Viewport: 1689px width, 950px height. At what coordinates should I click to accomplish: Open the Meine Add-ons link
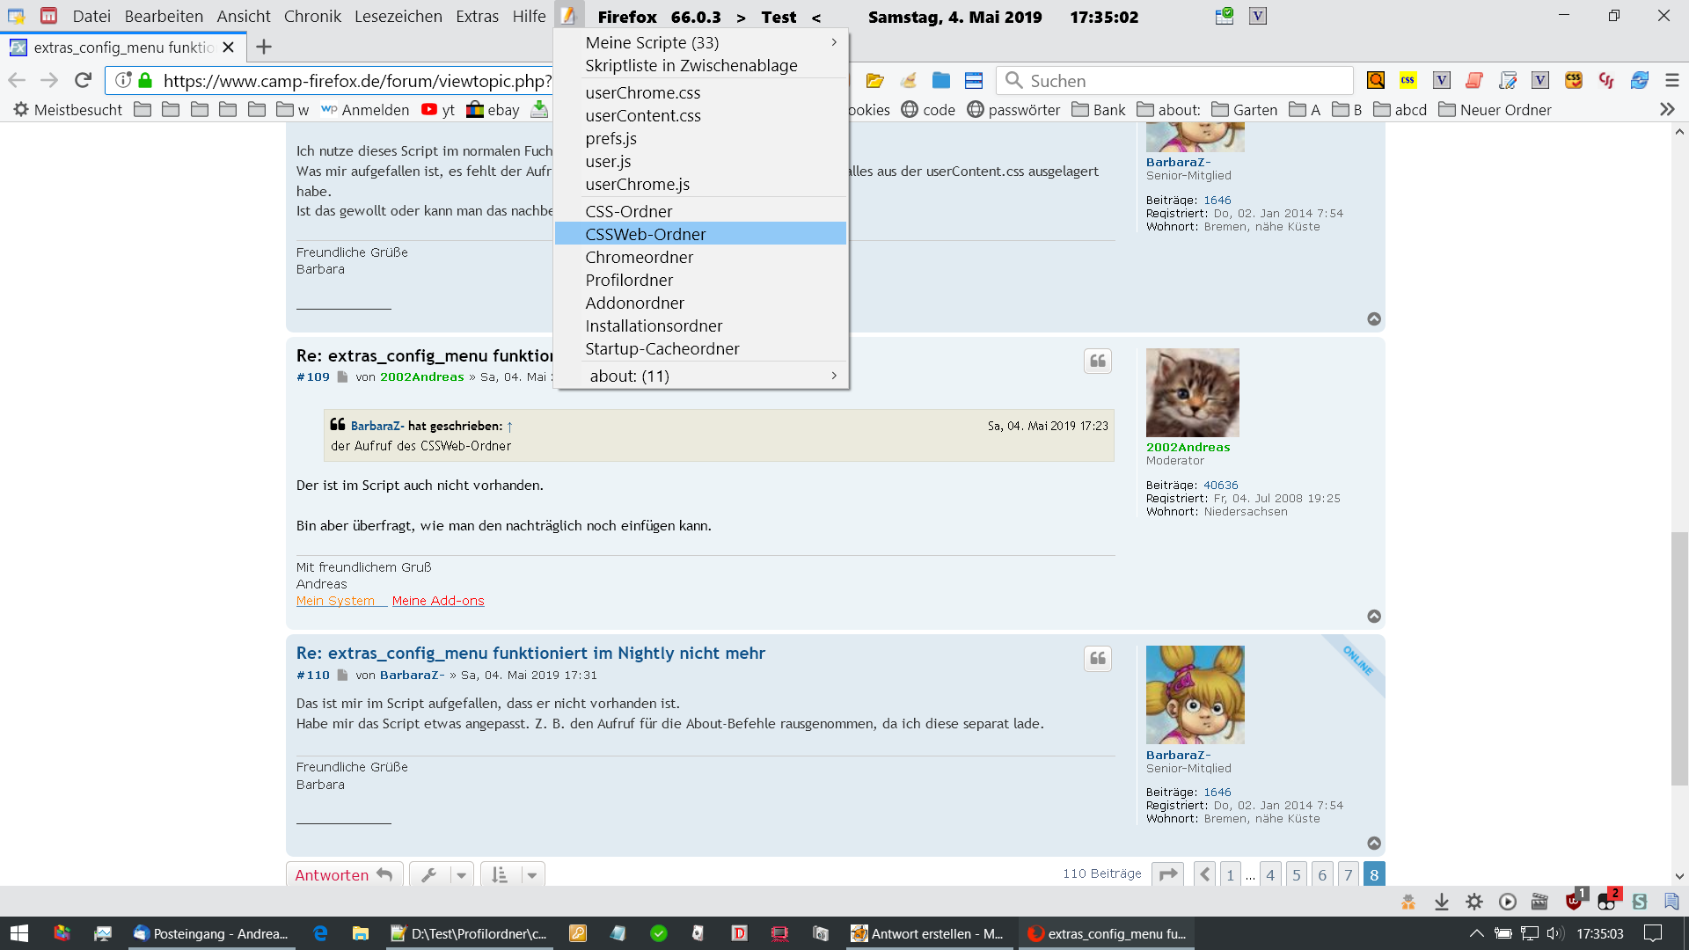(x=437, y=601)
